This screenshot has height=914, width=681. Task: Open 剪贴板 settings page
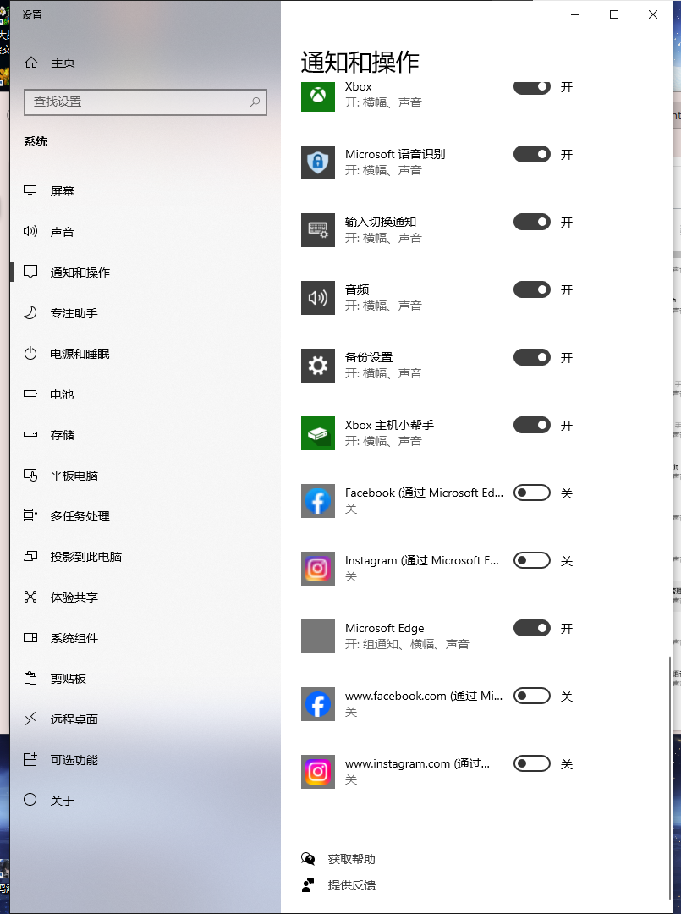tap(69, 679)
